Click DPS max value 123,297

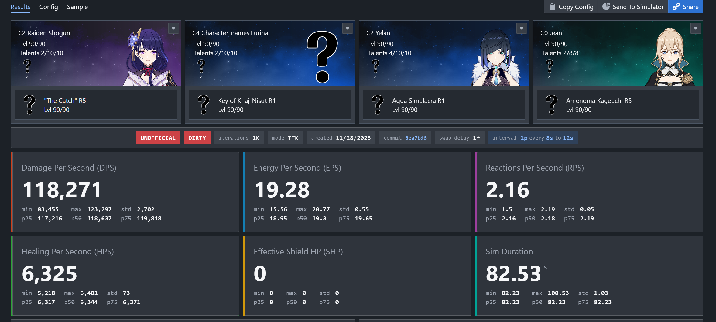coord(99,209)
